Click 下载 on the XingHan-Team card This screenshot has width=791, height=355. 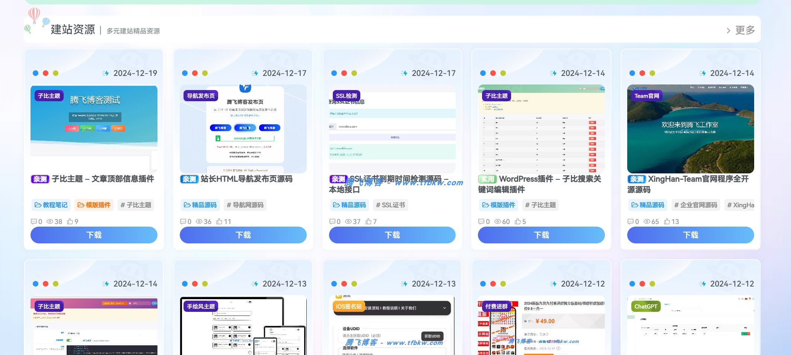point(690,235)
